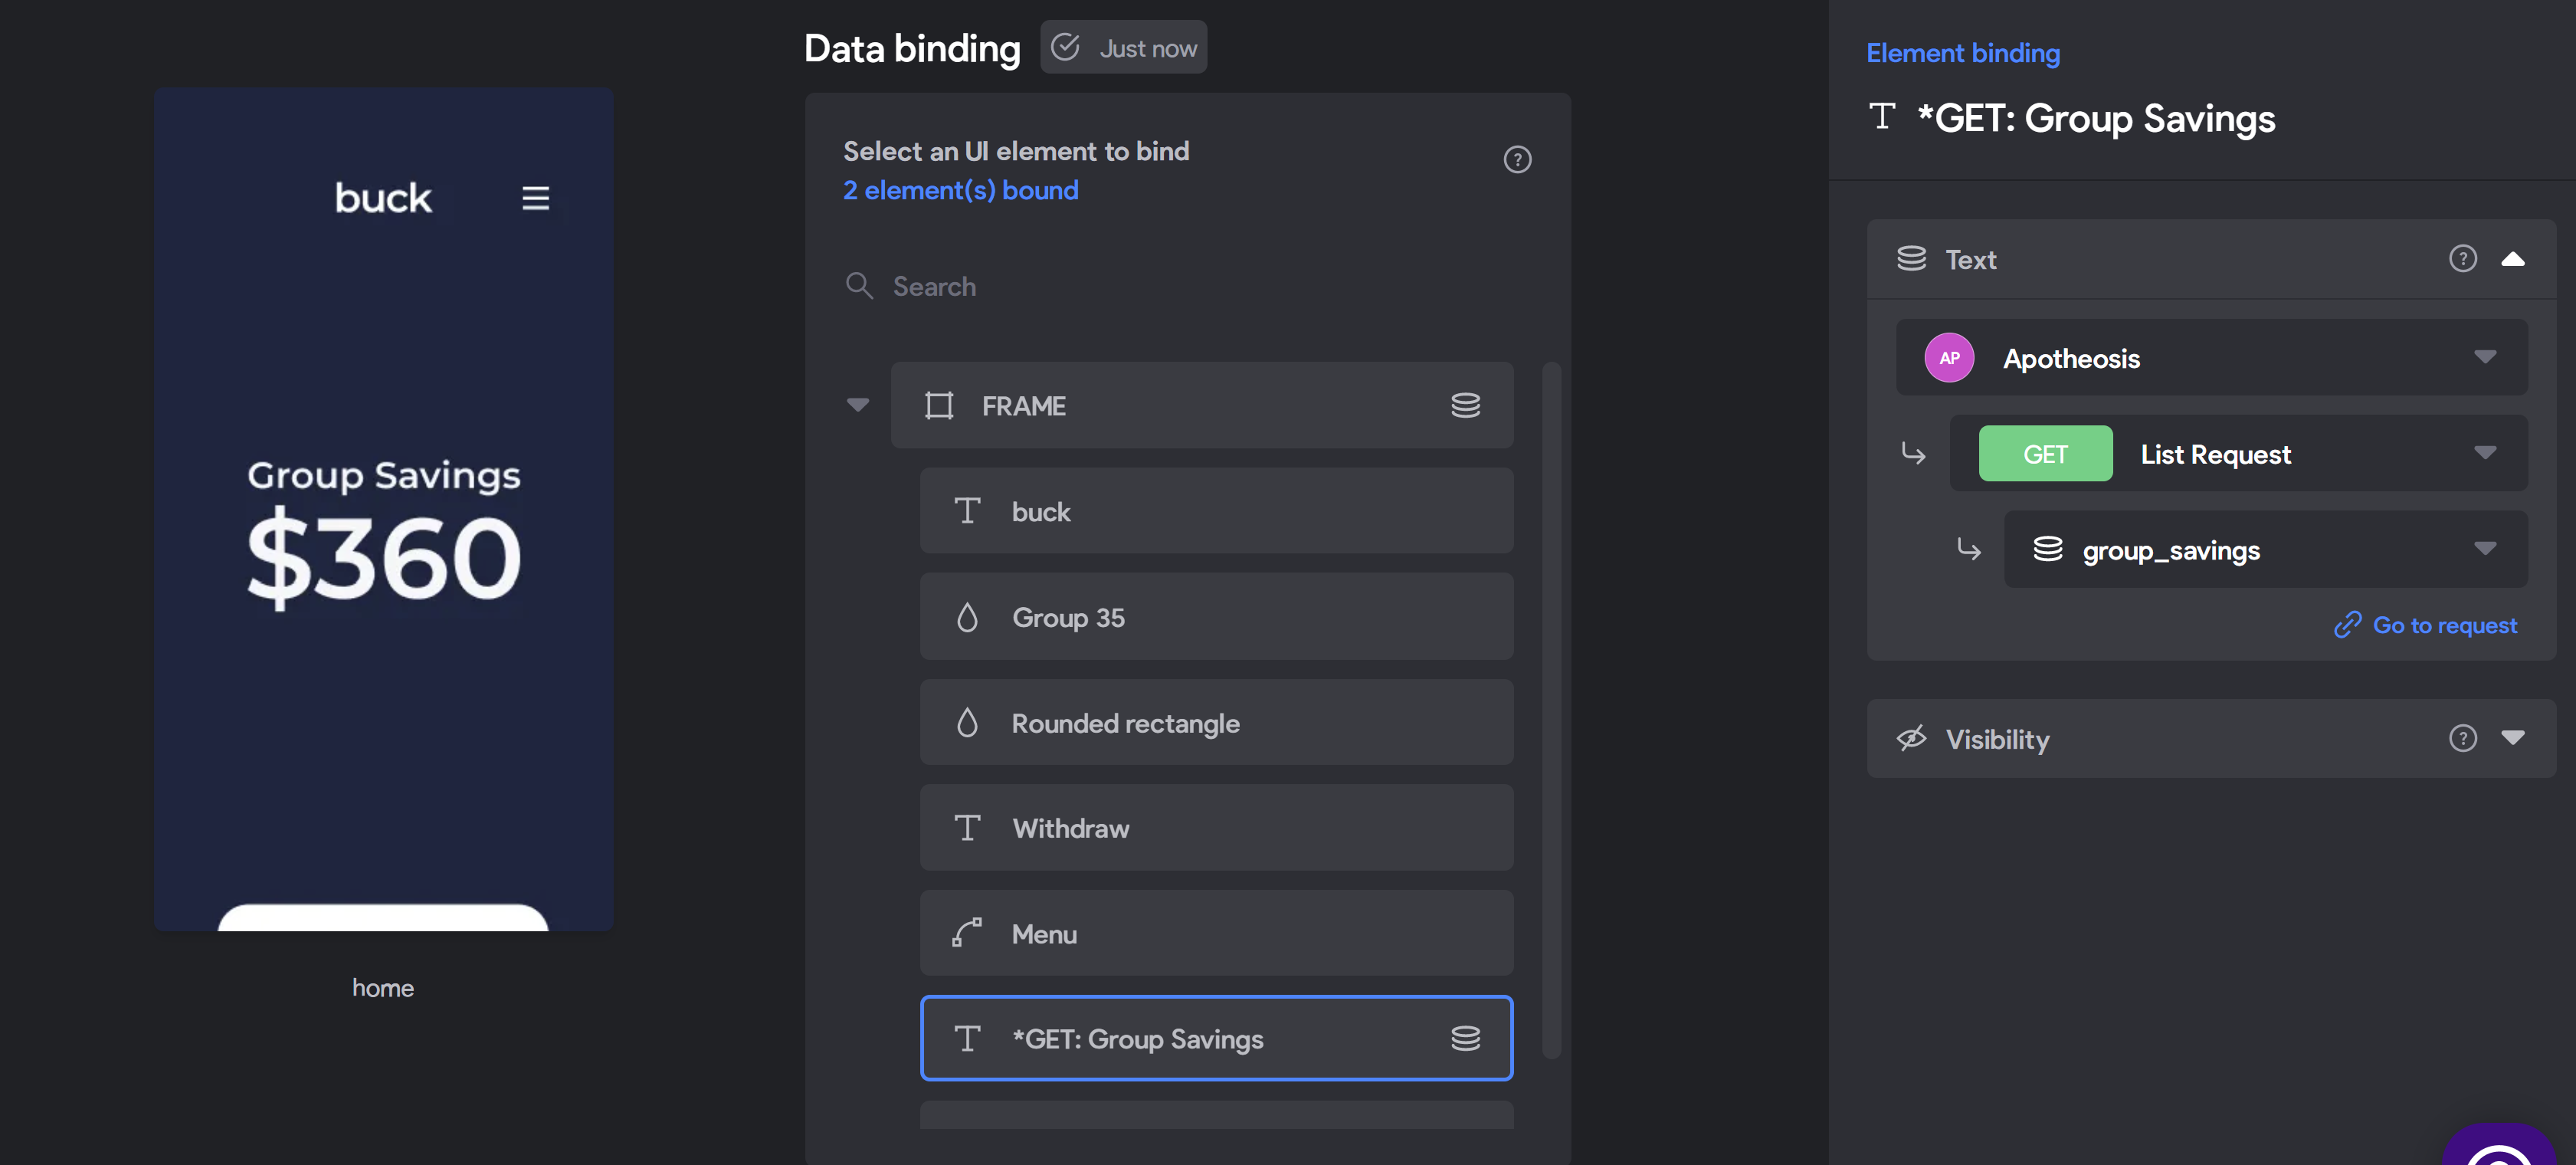This screenshot has height=1165, width=2576.
Task: Select the Withdraw layer row
Action: coord(1216,828)
